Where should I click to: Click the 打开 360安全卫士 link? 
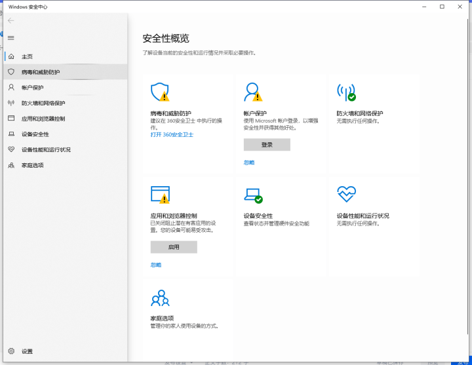click(172, 134)
